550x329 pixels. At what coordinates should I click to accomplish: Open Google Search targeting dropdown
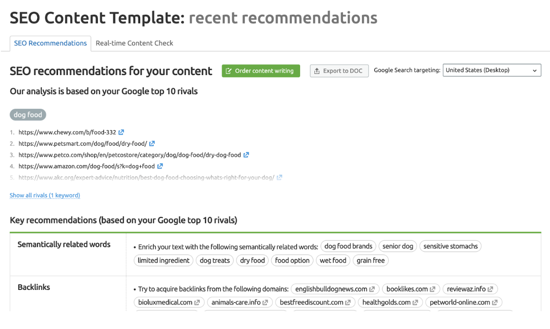pos(492,70)
